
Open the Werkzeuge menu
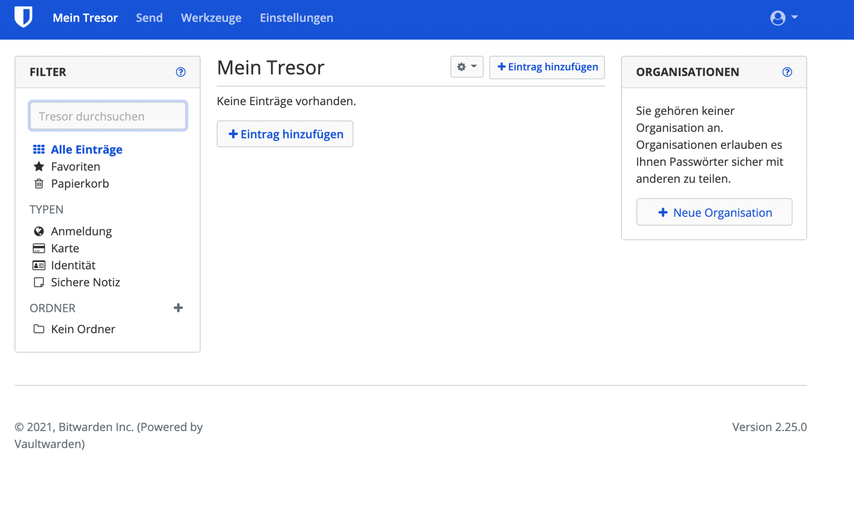click(x=211, y=18)
